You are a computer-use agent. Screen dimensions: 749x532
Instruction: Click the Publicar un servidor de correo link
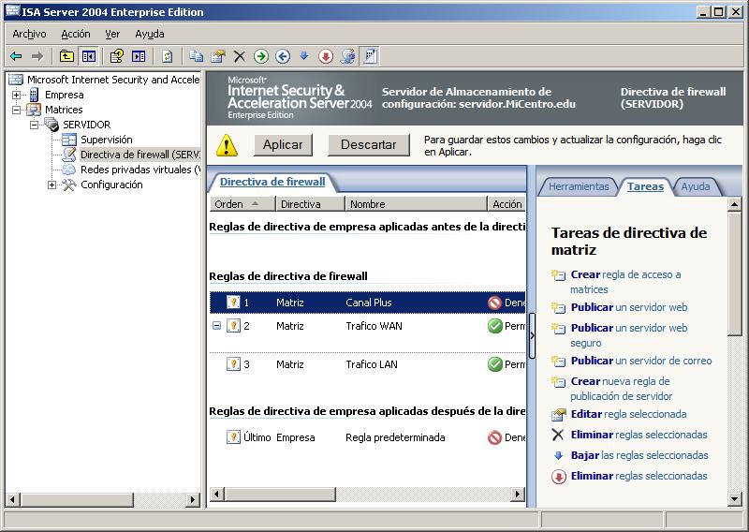[640, 361]
